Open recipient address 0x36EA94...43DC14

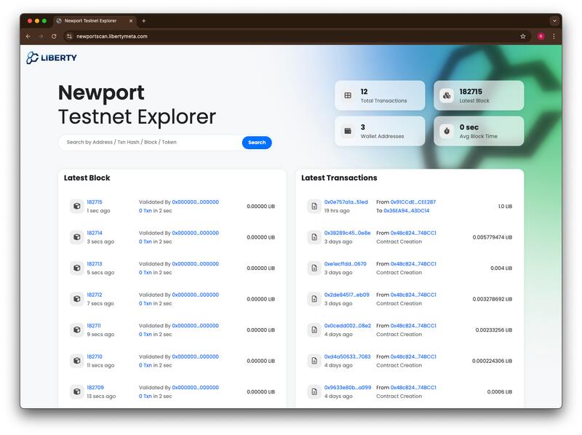point(407,210)
